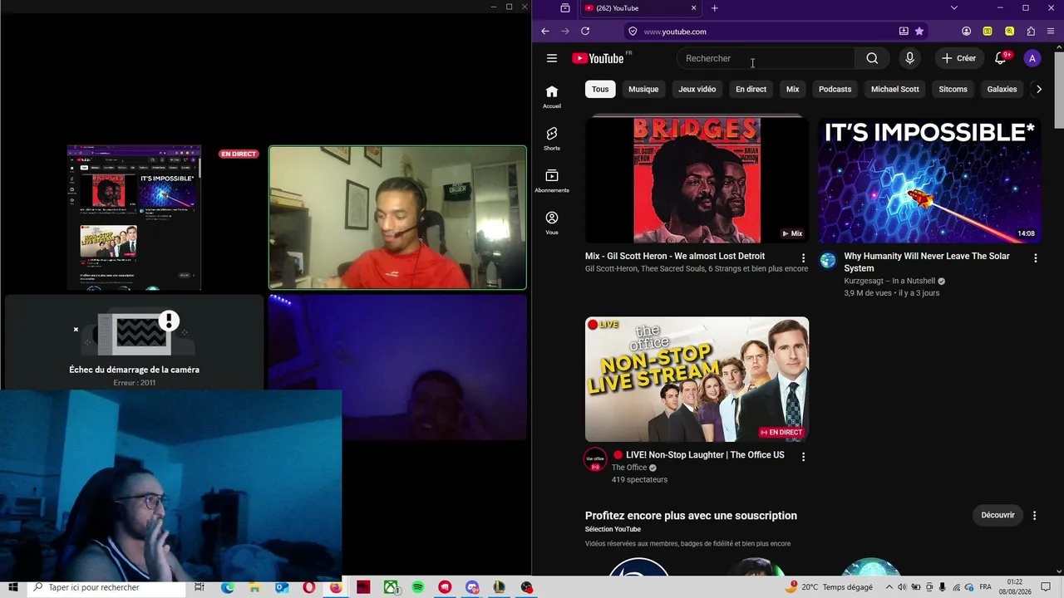Viewport: 1064px width, 598px height.
Task: Open Abonnements in the sidebar
Action: [x=552, y=181]
